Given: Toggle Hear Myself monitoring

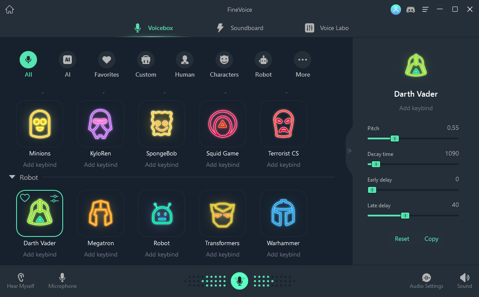Looking at the screenshot, I should [x=20, y=281].
